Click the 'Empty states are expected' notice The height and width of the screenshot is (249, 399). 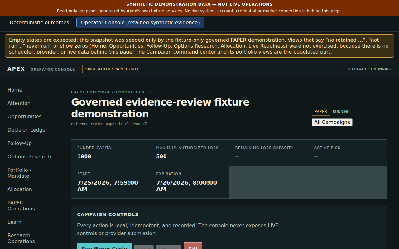click(199, 46)
